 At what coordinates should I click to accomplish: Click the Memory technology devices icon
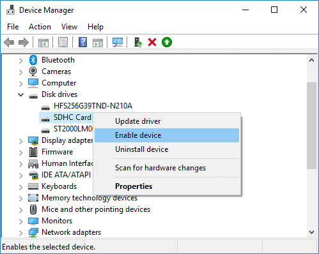point(33,198)
